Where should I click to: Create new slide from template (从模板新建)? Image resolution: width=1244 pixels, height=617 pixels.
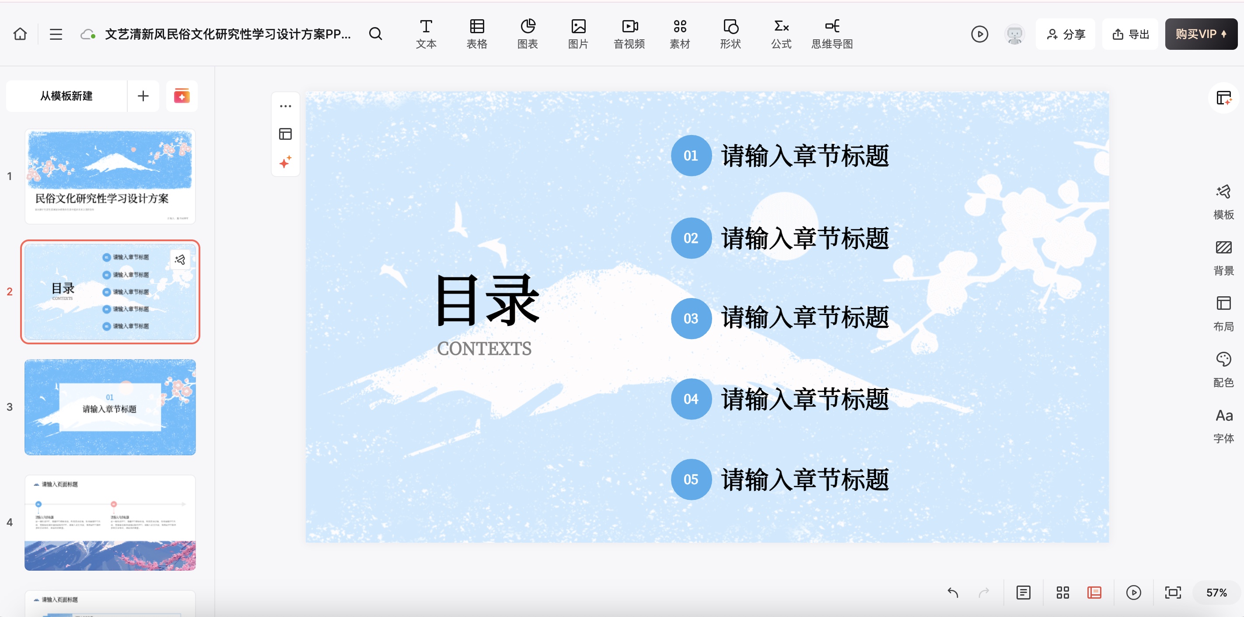66,96
